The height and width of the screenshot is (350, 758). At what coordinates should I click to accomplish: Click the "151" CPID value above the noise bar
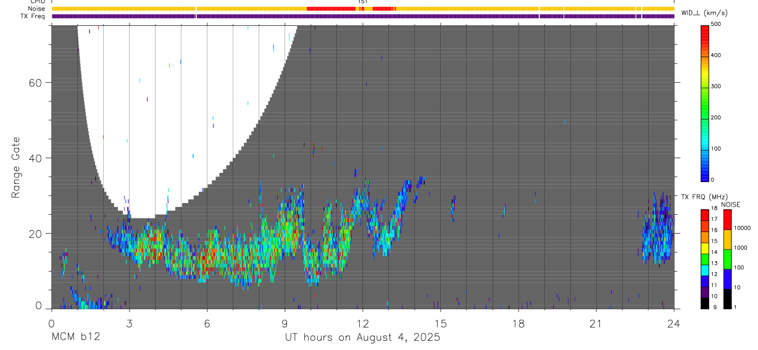point(362,2)
